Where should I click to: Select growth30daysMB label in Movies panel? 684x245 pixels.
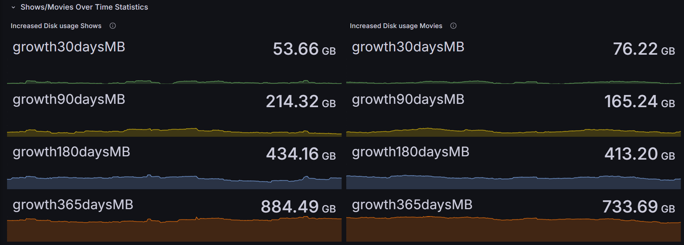point(408,47)
